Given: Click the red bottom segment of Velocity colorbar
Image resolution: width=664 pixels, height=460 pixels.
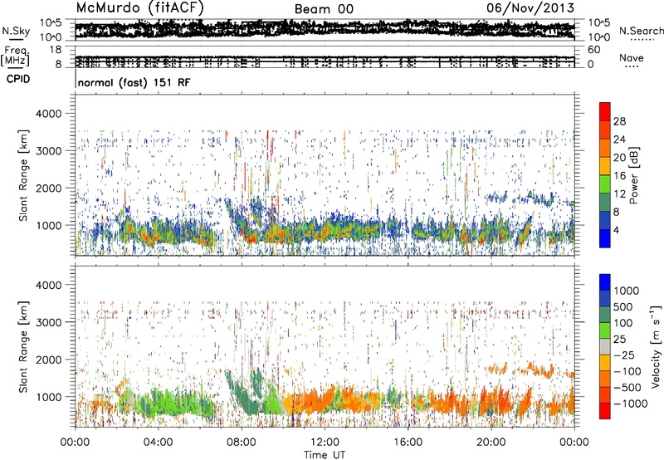Looking at the screenshot, I should tap(605, 411).
